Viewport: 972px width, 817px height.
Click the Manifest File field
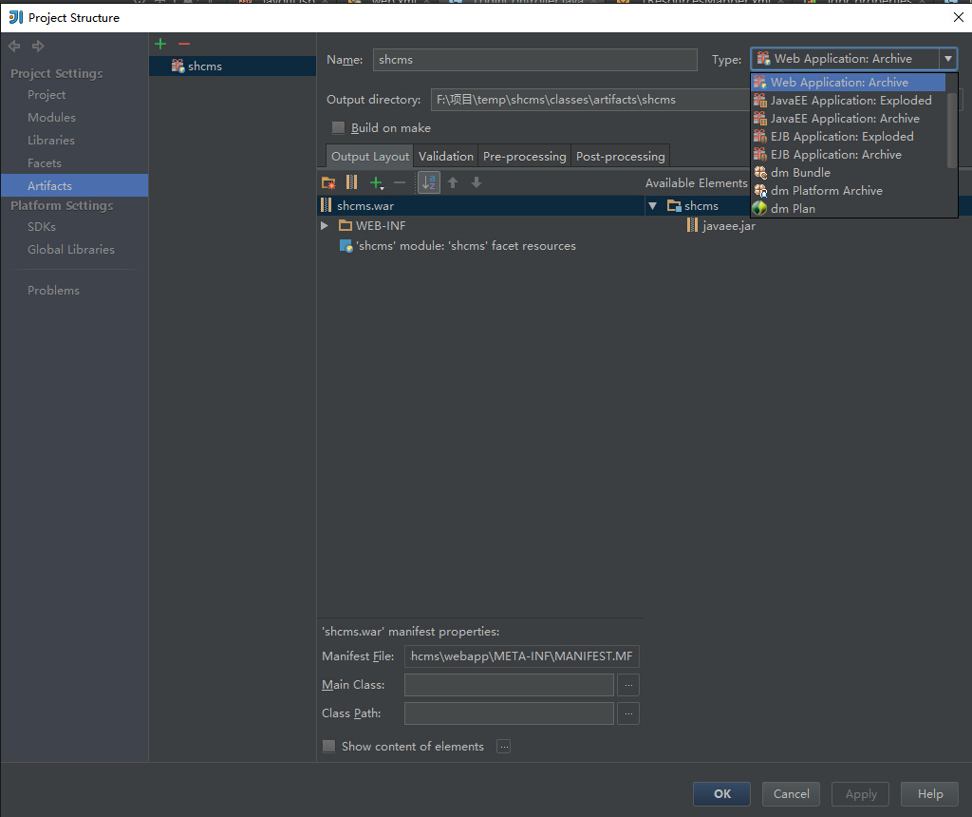point(521,656)
